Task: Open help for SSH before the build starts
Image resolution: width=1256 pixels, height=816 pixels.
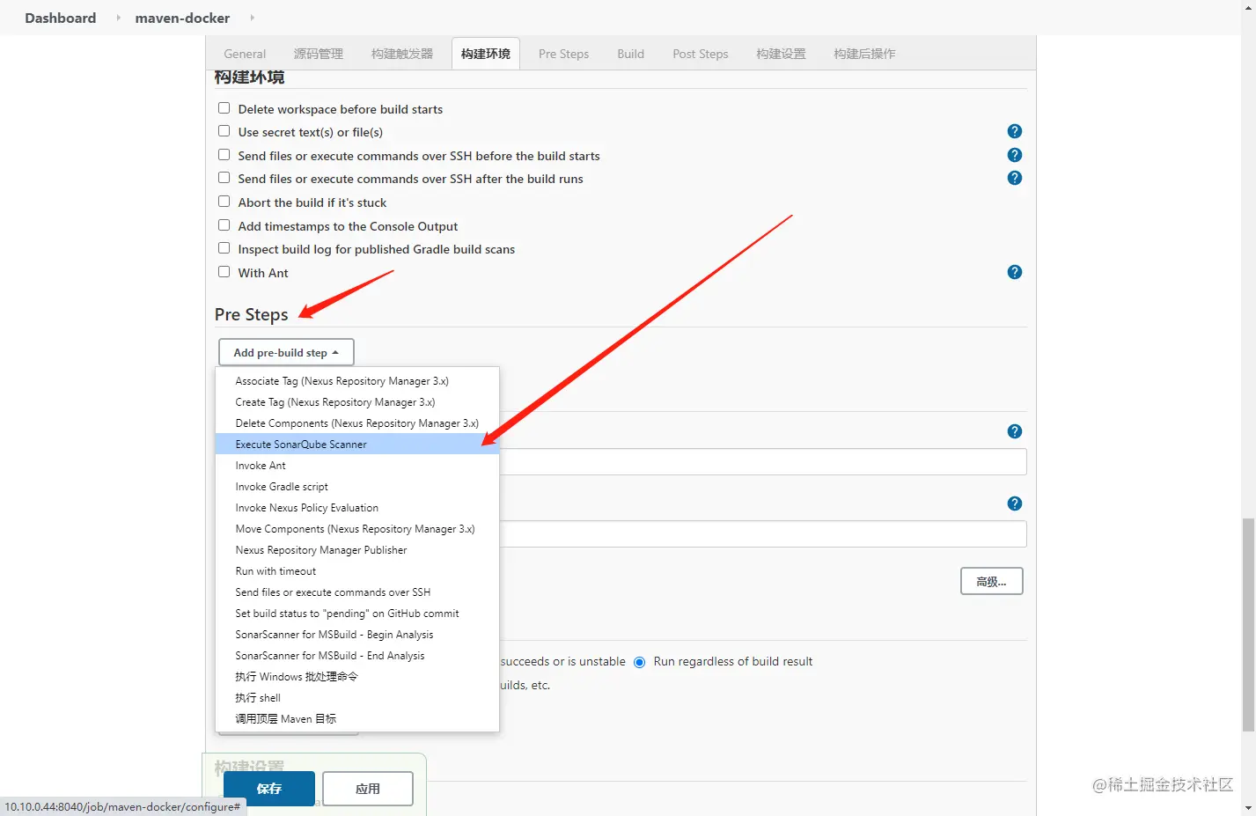Action: tap(1015, 155)
